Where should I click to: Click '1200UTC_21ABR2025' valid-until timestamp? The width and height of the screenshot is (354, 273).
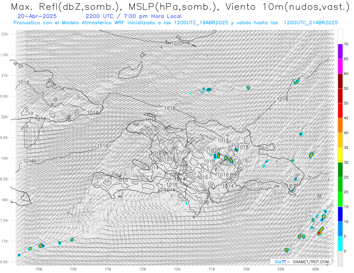point(311,23)
